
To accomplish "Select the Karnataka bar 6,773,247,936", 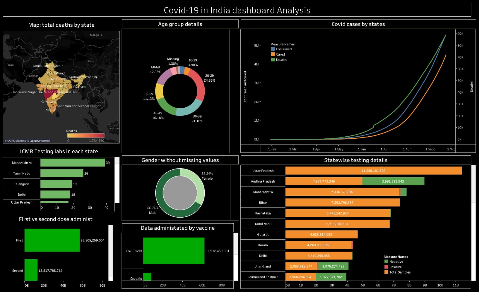I will (x=338, y=213).
